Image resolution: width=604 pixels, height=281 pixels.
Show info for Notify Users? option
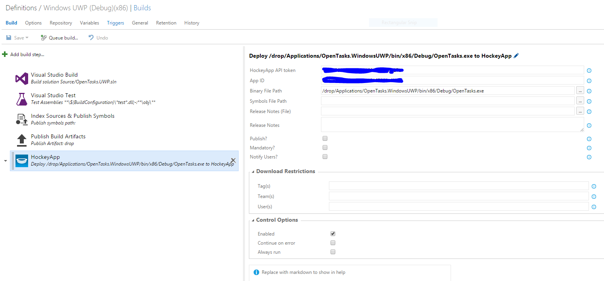(589, 157)
